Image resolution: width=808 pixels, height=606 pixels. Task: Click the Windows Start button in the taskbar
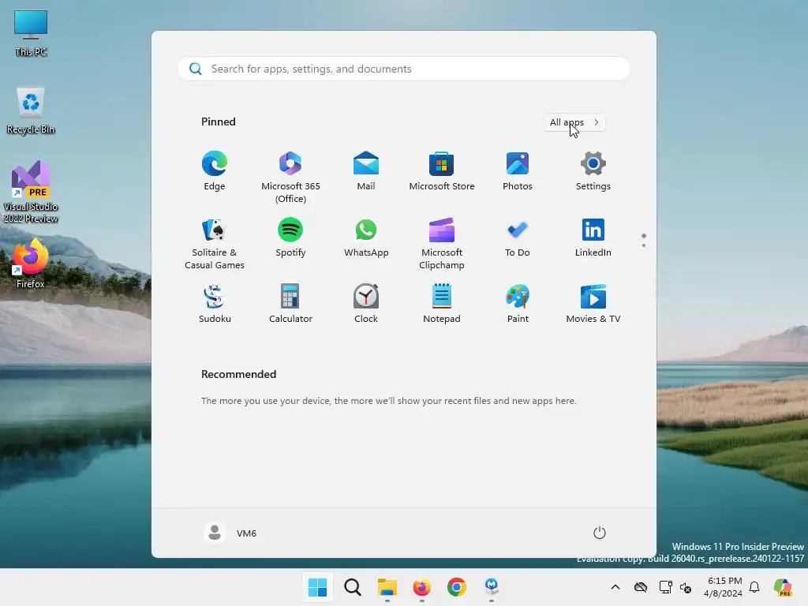coord(317,587)
